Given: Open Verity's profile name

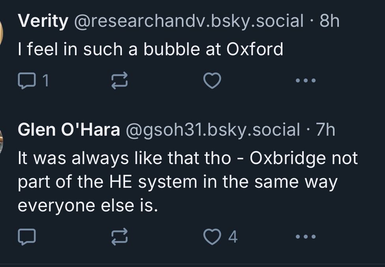Looking at the screenshot, I should (x=43, y=21).
